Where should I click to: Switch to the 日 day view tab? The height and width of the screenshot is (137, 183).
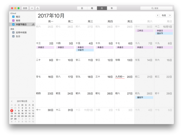click(x=82, y=8)
